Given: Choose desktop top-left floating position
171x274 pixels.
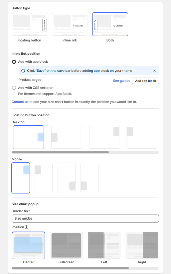Looking at the screenshot, I should click(x=142, y=137).
